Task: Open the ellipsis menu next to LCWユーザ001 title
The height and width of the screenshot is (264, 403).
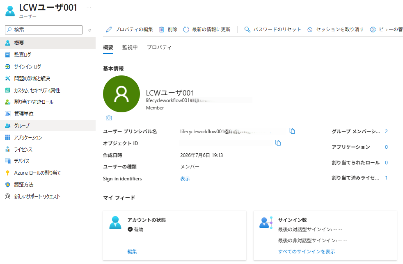Action: 89,8
